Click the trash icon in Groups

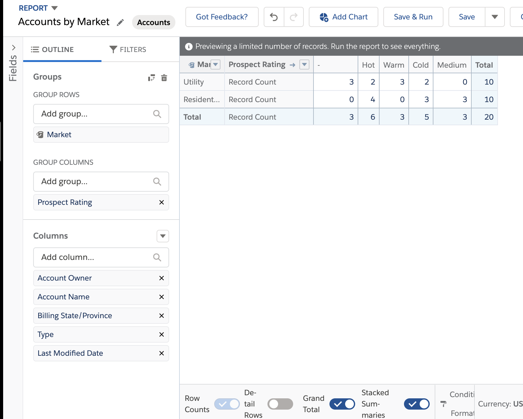point(164,78)
